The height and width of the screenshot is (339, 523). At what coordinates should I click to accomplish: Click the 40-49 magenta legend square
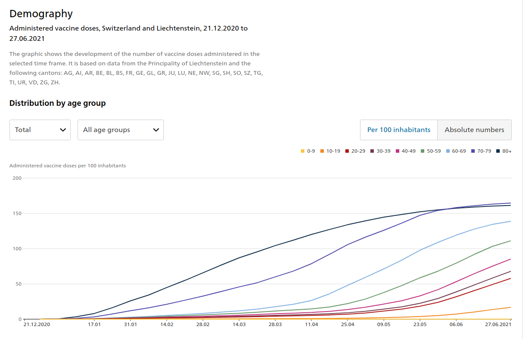[x=398, y=151]
